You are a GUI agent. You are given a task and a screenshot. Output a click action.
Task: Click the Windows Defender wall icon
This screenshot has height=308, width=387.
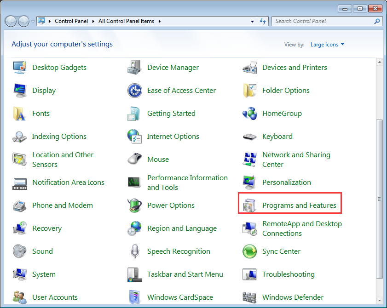coord(249,297)
